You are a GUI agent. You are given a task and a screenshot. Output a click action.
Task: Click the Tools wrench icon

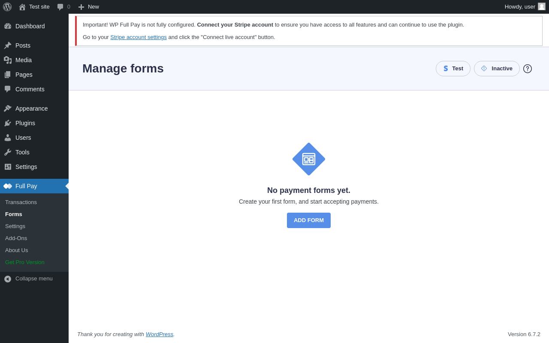[x=8, y=152]
